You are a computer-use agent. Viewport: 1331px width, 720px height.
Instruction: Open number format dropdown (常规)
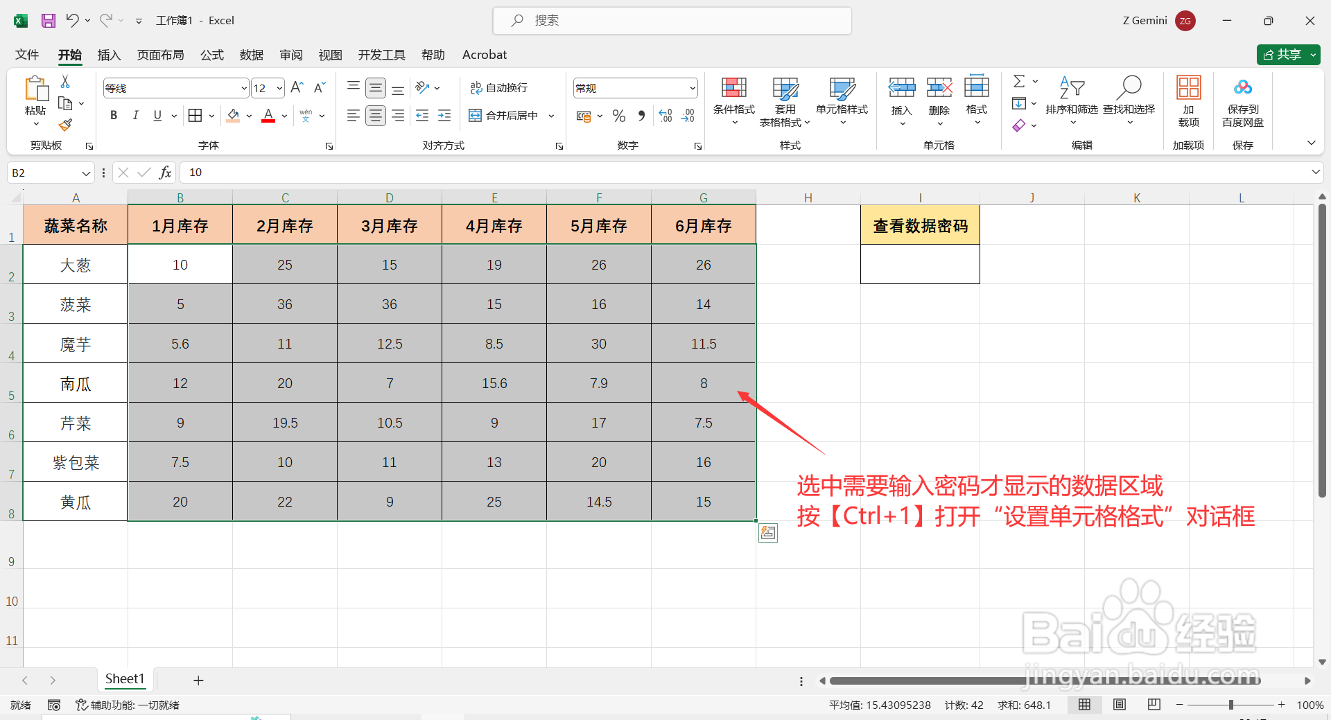692,88
